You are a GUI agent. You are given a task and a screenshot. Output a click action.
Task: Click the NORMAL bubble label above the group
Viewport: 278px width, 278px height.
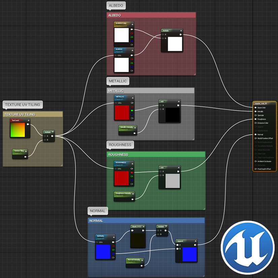98,211
